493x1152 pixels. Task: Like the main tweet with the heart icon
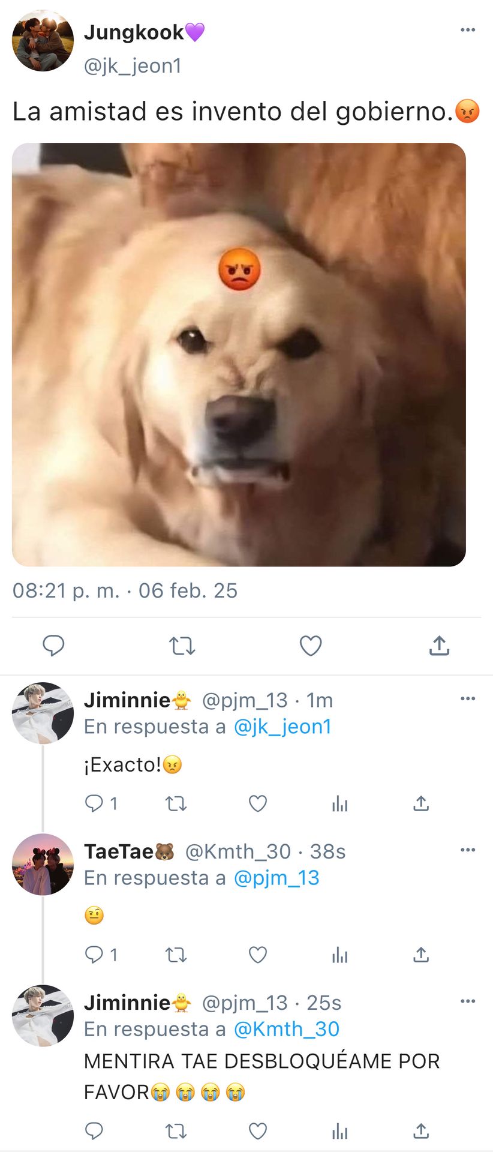coord(311,646)
